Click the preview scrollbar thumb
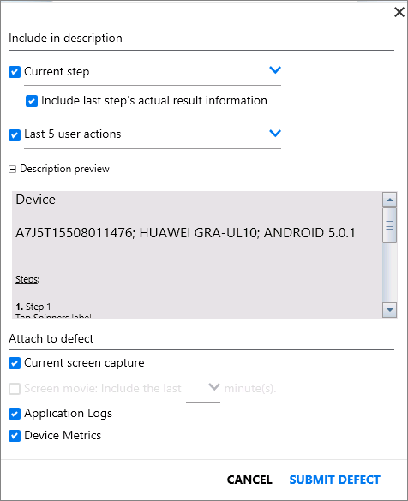This screenshot has height=501, width=408. tap(389, 225)
